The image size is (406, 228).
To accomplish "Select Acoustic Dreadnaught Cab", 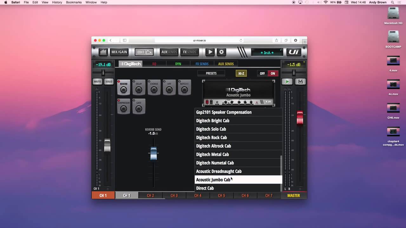I will point(238,171).
